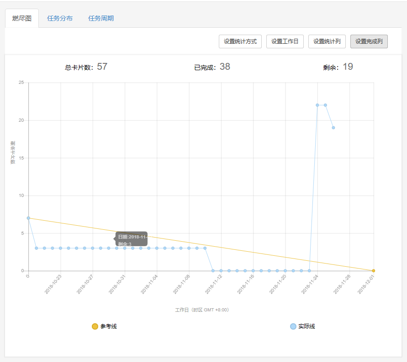Screen dimensions: 407x362
Task: Click the 2018-10-31 axis label
Action: [x=117, y=284]
